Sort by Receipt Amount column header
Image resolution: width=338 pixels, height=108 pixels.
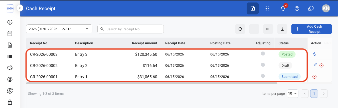point(144,43)
